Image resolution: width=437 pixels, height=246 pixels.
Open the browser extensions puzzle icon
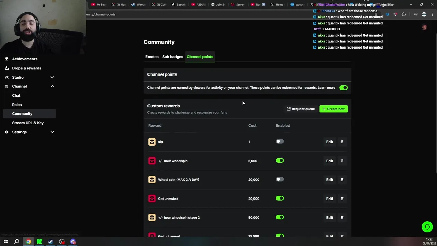(404, 14)
